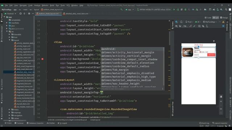Switch editor to Split view mode
Screen dimensions: 232x130
click(215, 18)
